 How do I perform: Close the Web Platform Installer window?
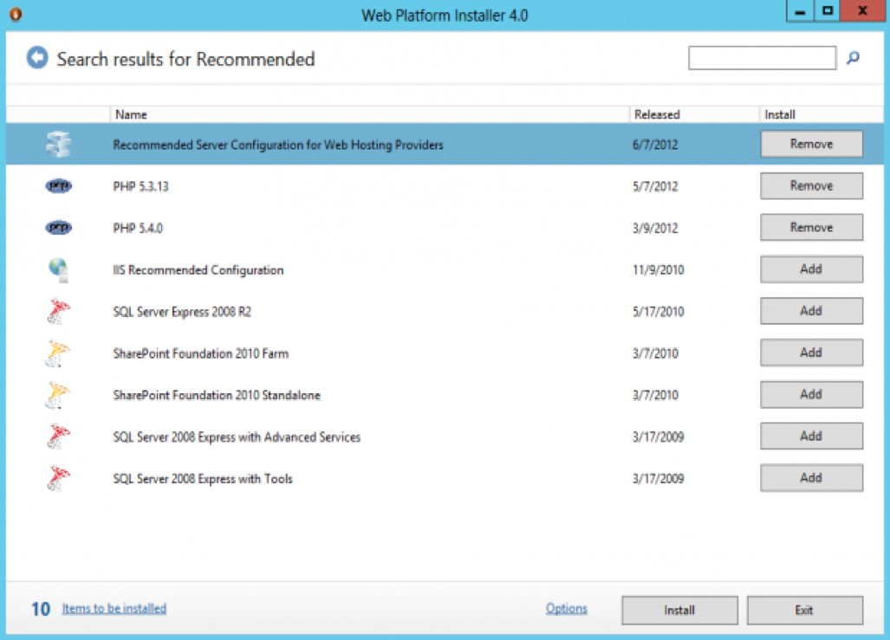862,10
